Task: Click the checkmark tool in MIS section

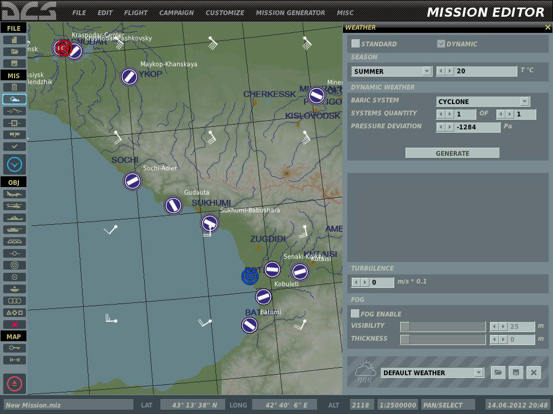Action: 14,147
